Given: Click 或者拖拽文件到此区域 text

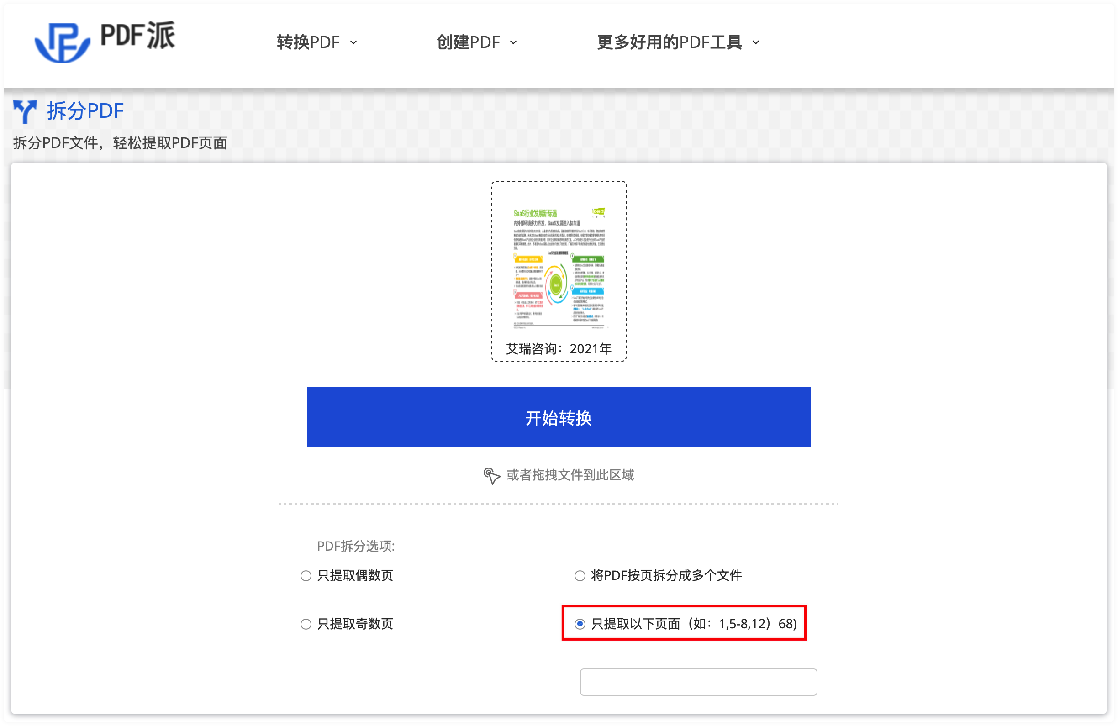Looking at the screenshot, I should point(570,475).
